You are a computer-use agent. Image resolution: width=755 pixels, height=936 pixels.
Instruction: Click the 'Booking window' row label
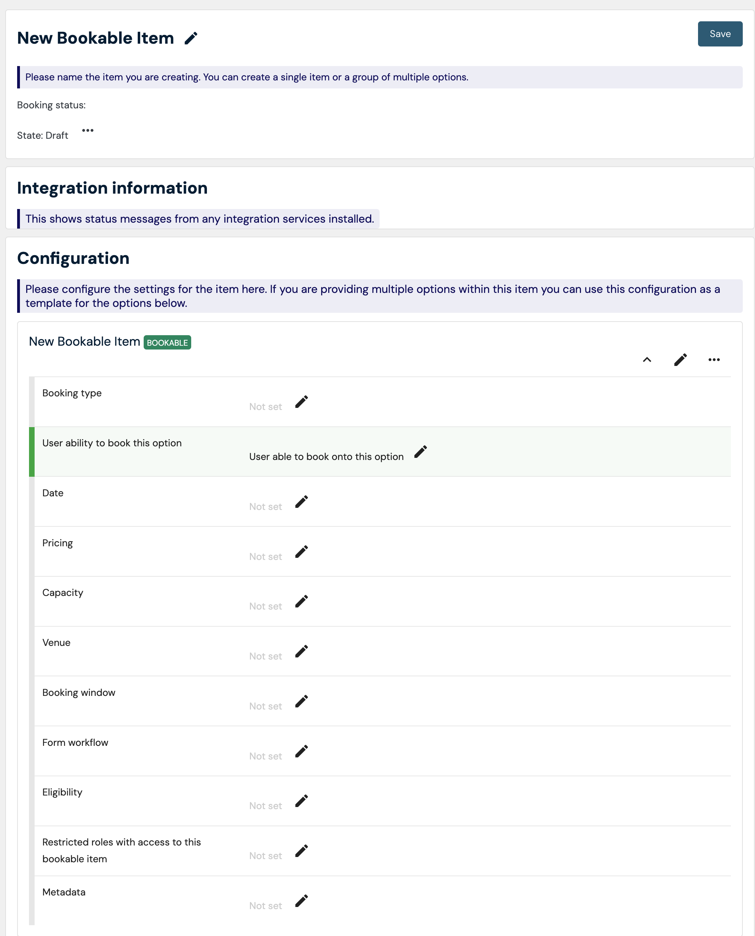pos(79,693)
